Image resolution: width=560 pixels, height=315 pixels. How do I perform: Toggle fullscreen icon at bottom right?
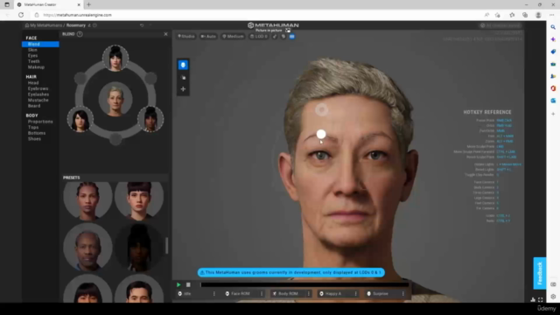click(x=541, y=299)
